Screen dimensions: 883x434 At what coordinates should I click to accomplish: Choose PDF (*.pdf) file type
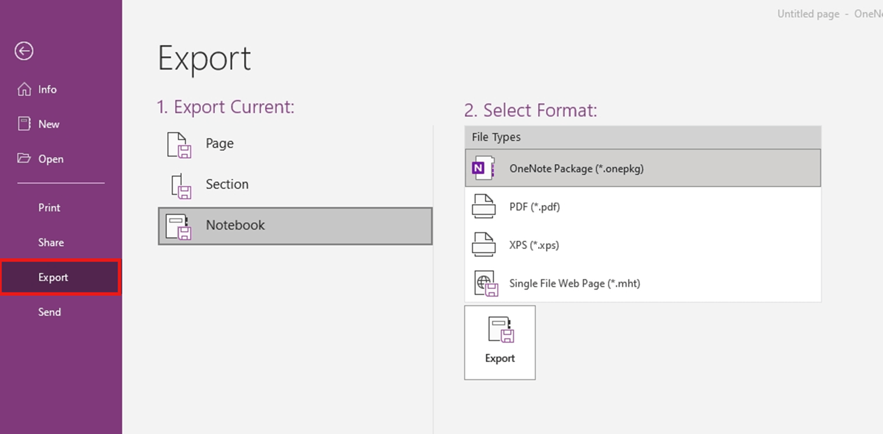pyautogui.click(x=534, y=207)
